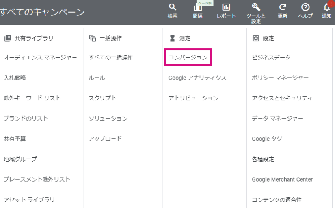Open the レポート reports icon
The image size is (335, 208).
[x=226, y=7]
